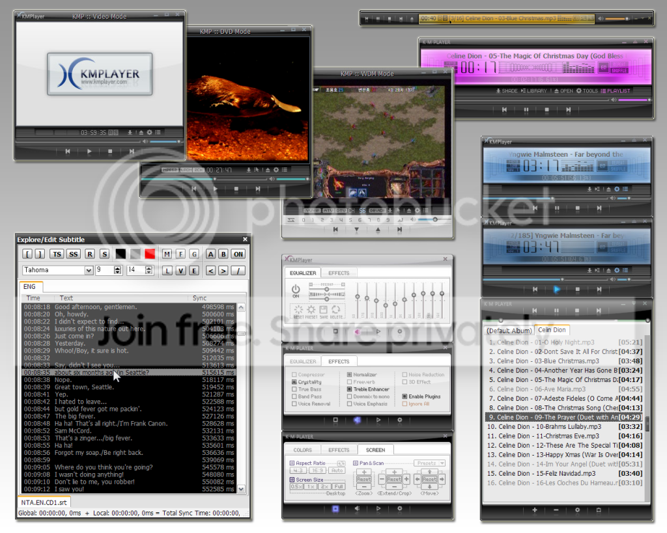The width and height of the screenshot is (667, 533).
Task: Click the pink volume slider
Action: (634, 100)
